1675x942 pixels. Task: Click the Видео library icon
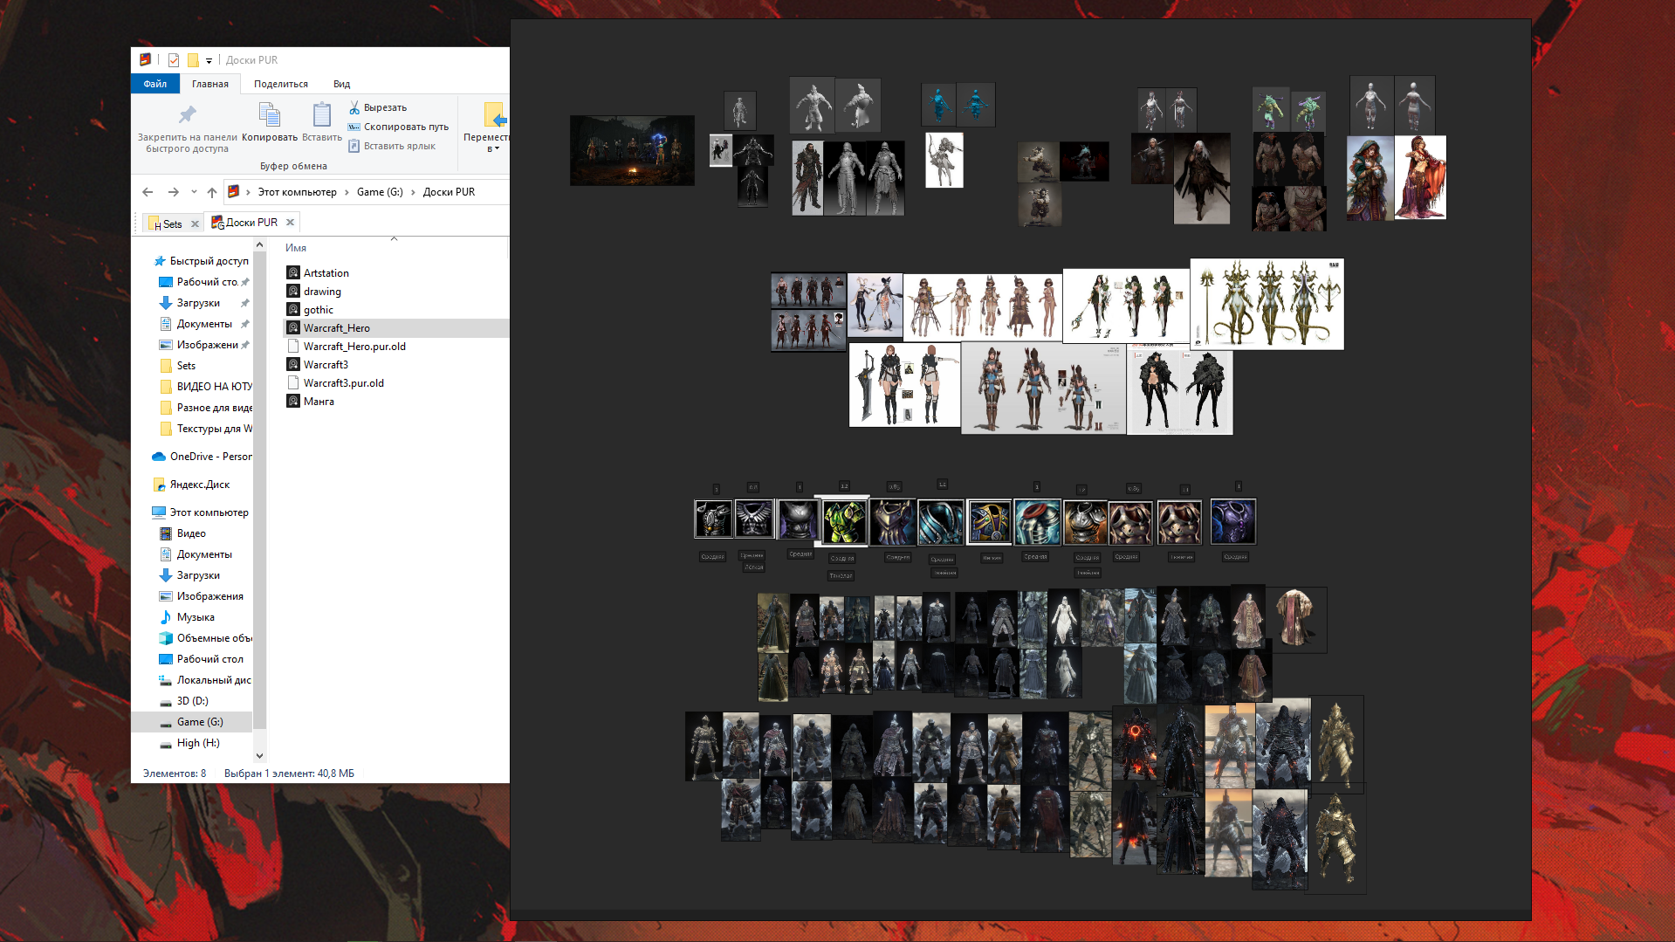point(166,533)
